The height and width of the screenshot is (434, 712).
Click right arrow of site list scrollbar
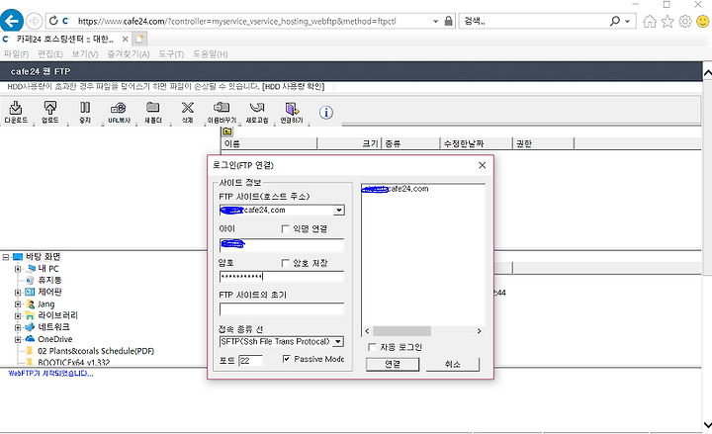(x=479, y=331)
